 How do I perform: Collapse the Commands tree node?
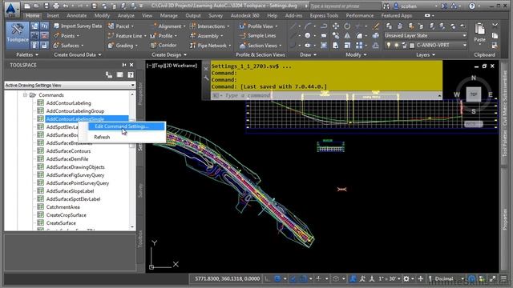coord(25,95)
